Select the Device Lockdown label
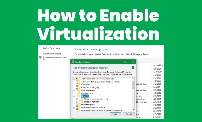202x122 pixels. coord(89,90)
